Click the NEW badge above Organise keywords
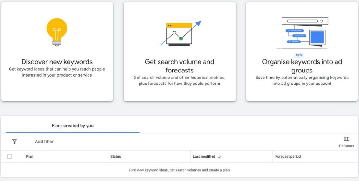The width and height of the screenshot is (359, 181). click(x=299, y=55)
